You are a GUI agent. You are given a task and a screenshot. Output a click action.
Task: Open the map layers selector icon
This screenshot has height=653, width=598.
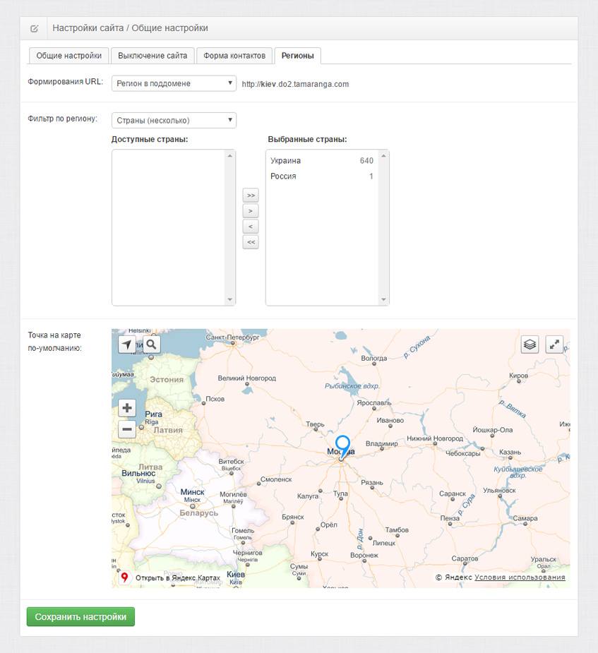coord(530,345)
